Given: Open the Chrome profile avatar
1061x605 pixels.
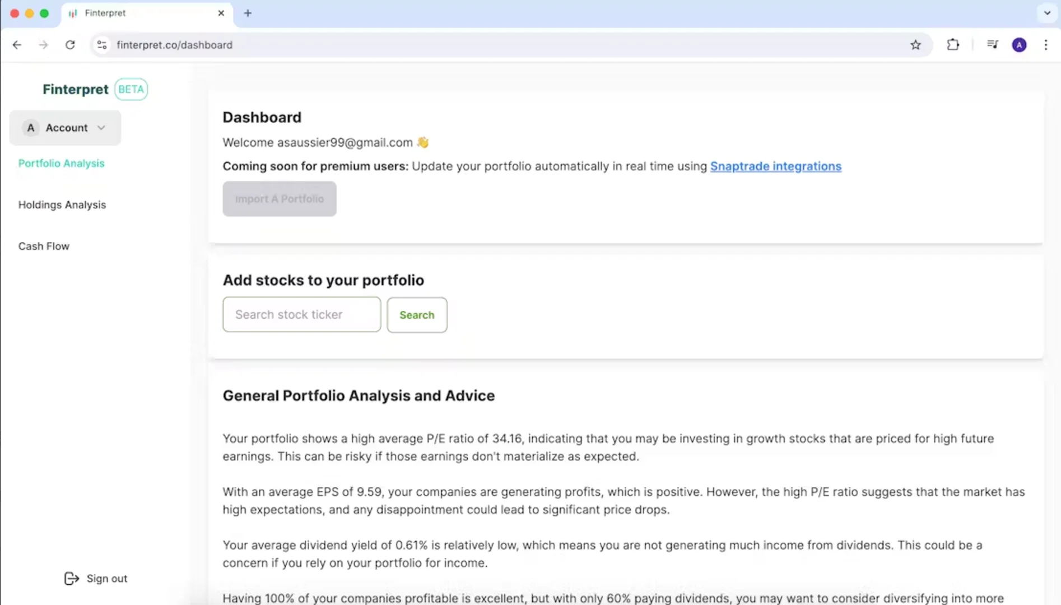Looking at the screenshot, I should pos(1019,45).
